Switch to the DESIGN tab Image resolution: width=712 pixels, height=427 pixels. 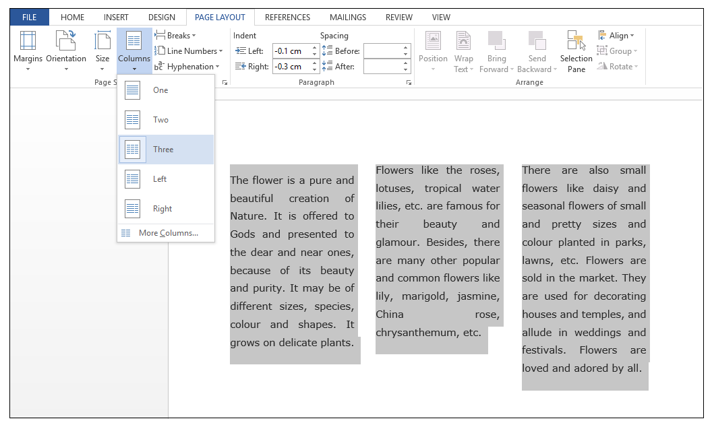[x=162, y=18]
